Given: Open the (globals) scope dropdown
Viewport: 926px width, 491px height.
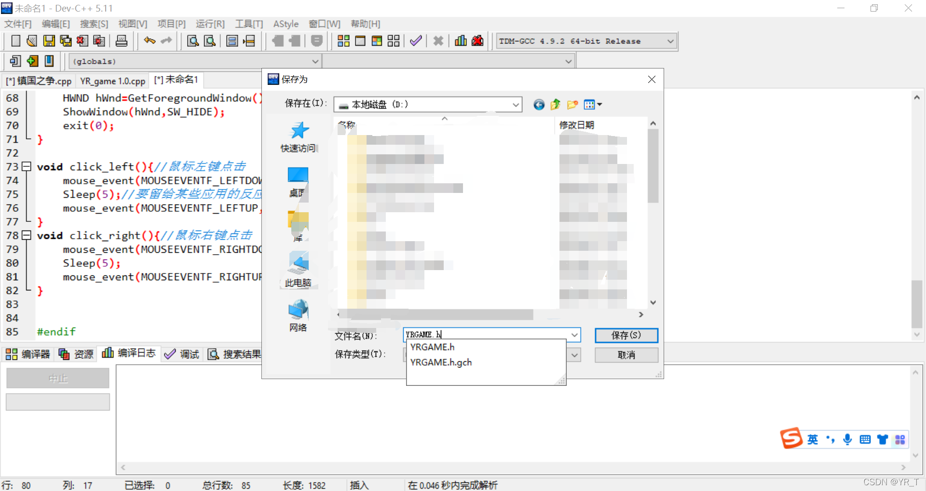Looking at the screenshot, I should (315, 62).
